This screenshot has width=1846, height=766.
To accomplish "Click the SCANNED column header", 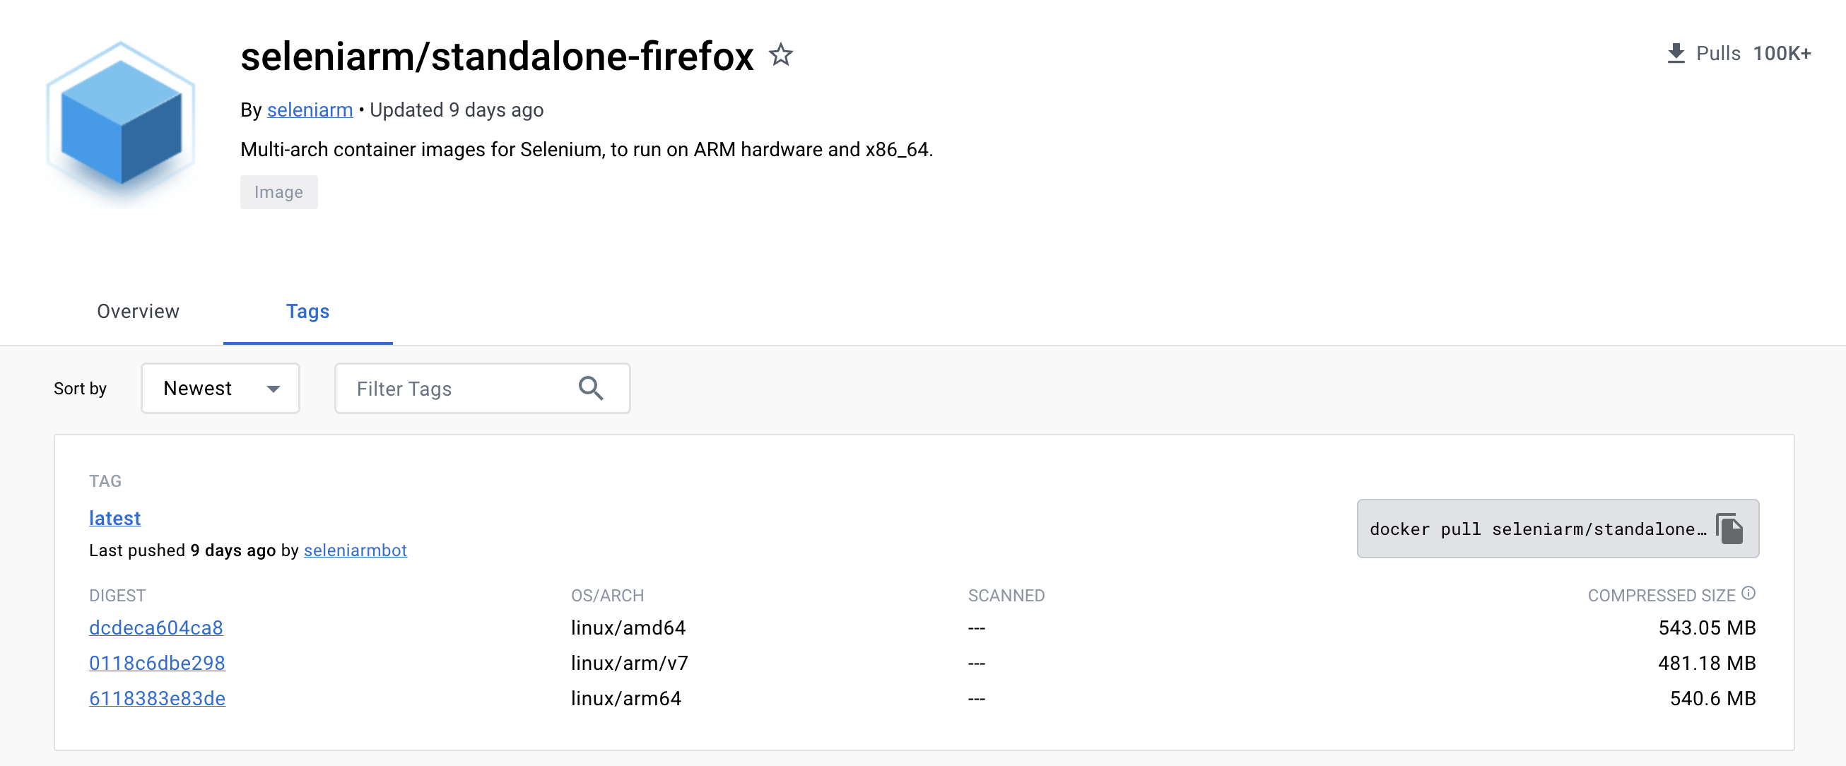I will pyautogui.click(x=1006, y=596).
